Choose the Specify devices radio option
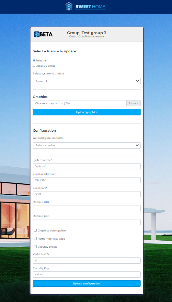The image size is (172, 302). click(x=34, y=66)
